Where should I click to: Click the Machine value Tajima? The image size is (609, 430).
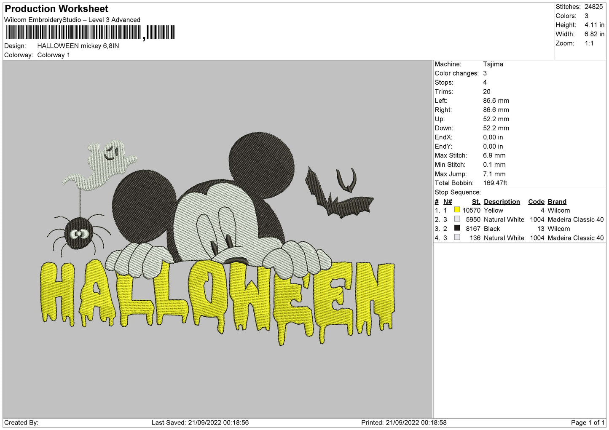click(493, 64)
